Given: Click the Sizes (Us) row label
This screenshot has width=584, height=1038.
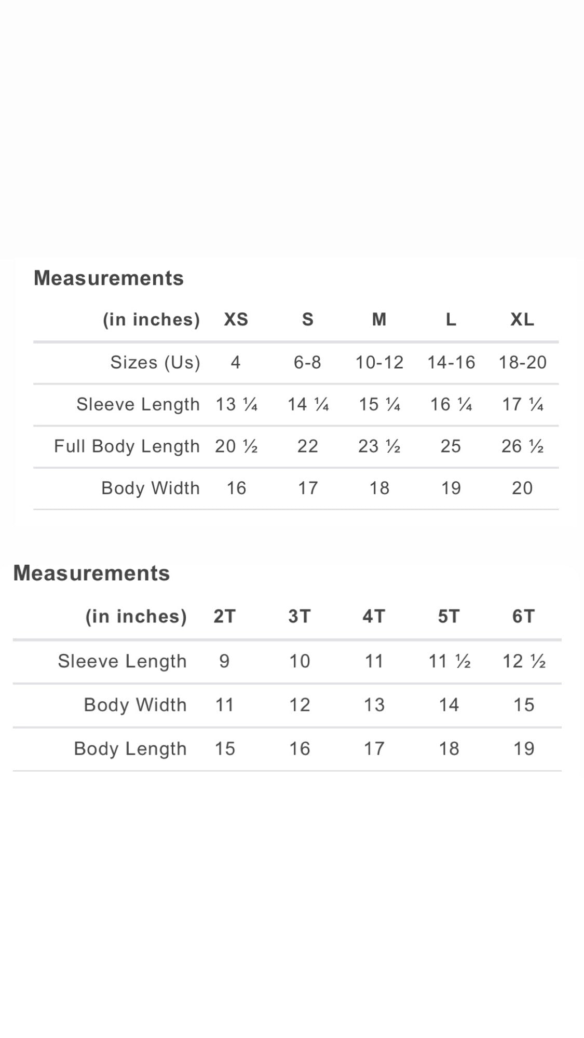Looking at the screenshot, I should tap(155, 362).
